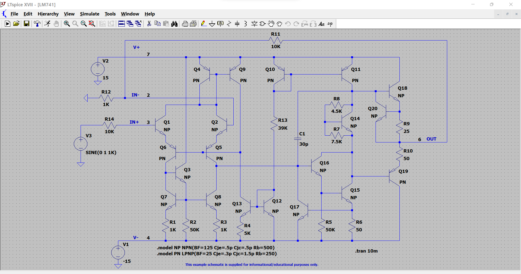521x274 pixels.
Task: Place a capacitor tool icon
Action: 237,24
